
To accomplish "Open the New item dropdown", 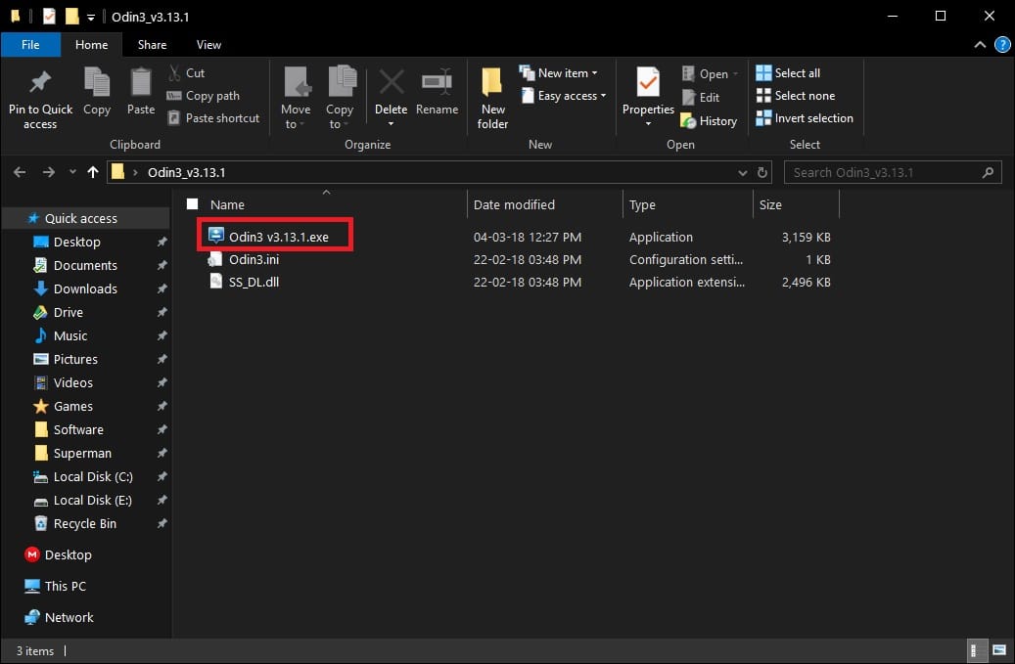I will click(559, 73).
